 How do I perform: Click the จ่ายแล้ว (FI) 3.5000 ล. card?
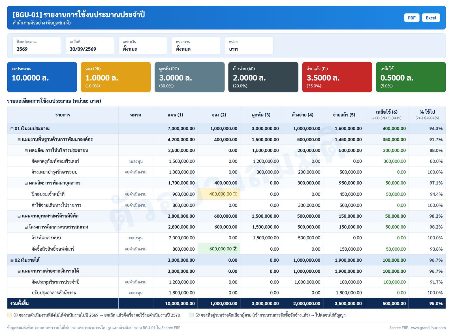[337, 77]
